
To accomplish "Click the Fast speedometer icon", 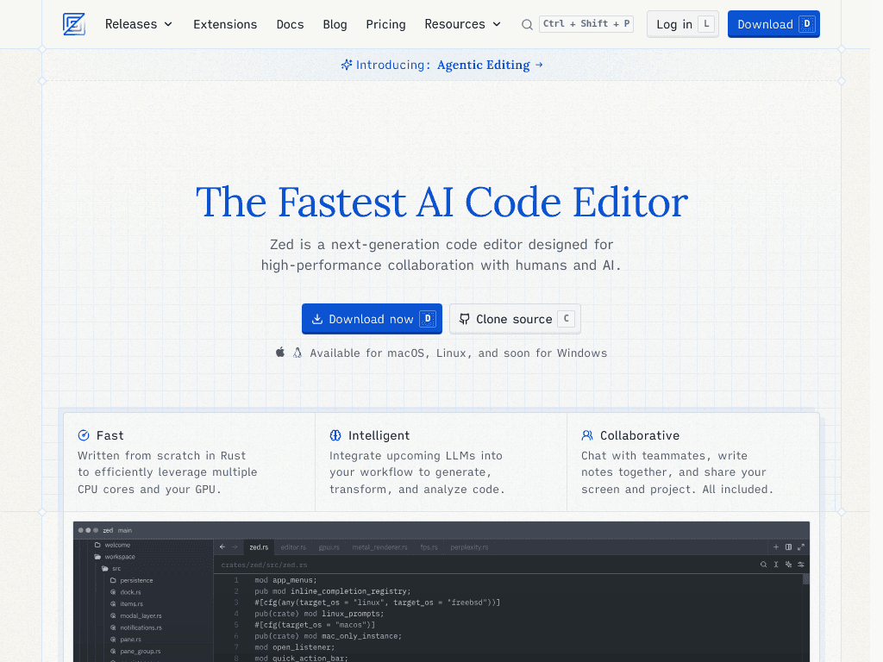I will pos(84,435).
